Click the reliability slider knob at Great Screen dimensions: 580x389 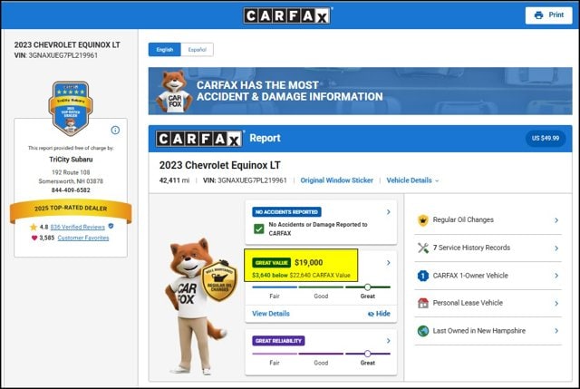click(x=367, y=354)
